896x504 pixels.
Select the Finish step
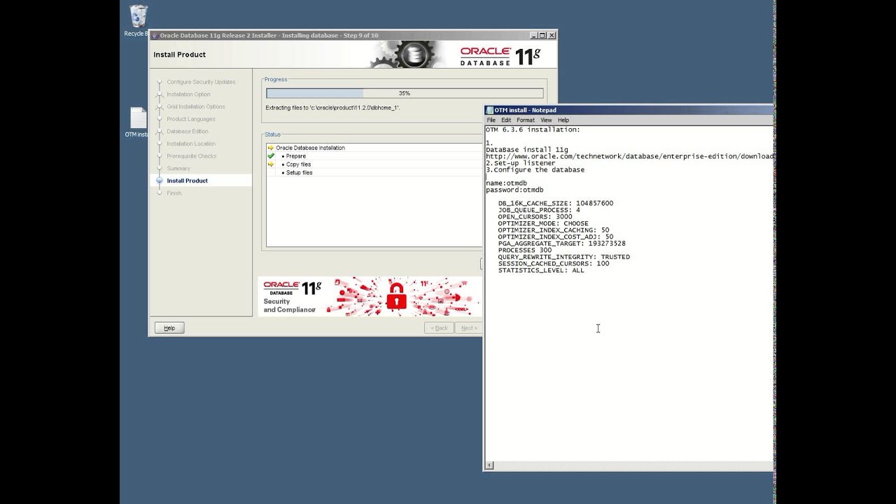tap(174, 193)
